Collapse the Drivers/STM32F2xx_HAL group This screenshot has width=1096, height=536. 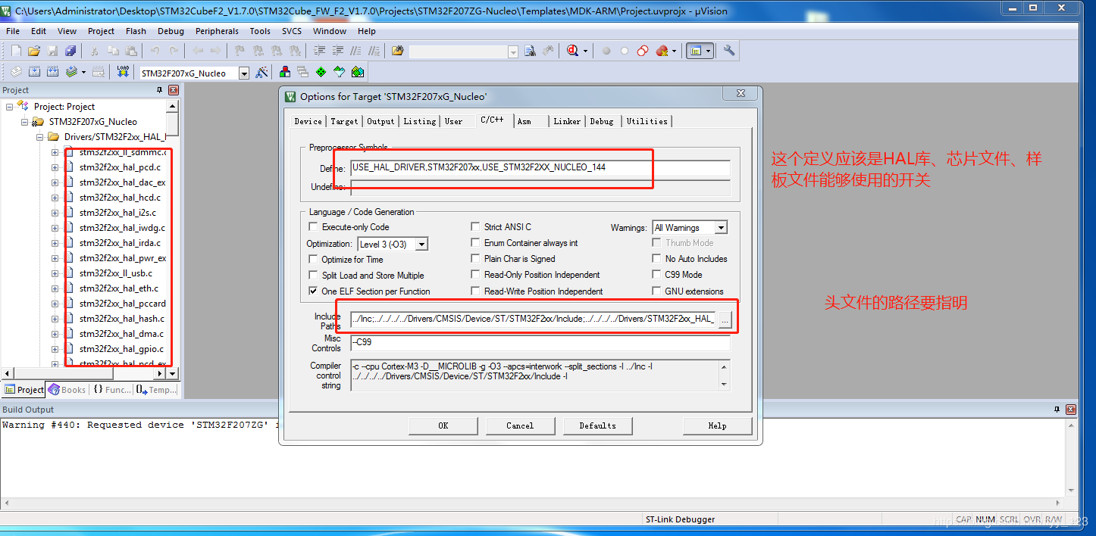coord(40,137)
